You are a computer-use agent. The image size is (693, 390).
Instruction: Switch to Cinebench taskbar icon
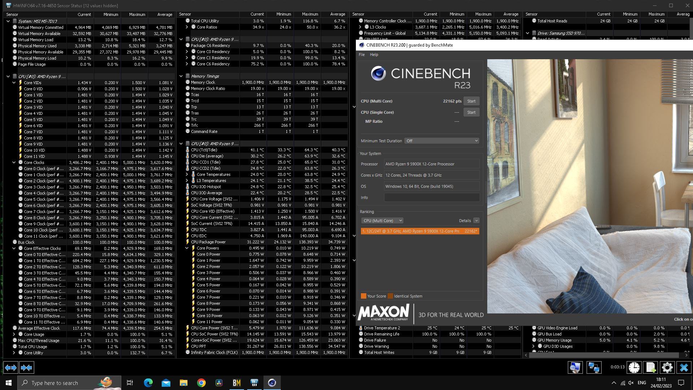click(x=272, y=383)
